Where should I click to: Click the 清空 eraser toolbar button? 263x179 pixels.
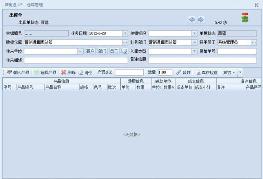tap(85, 73)
